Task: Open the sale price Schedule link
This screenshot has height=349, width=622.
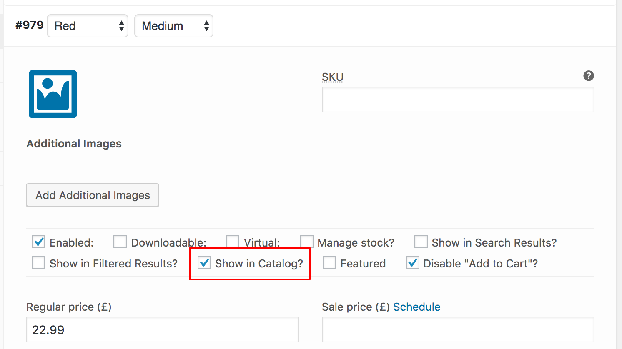Action: pos(416,307)
